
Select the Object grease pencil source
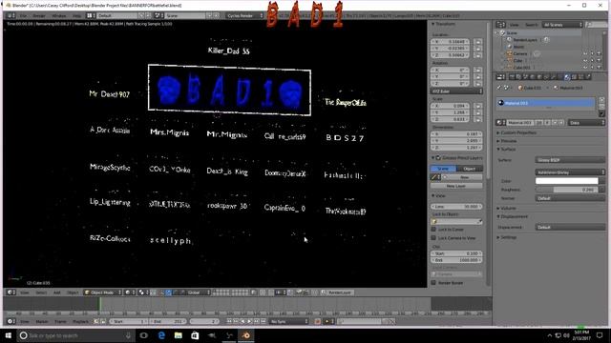click(x=470, y=169)
